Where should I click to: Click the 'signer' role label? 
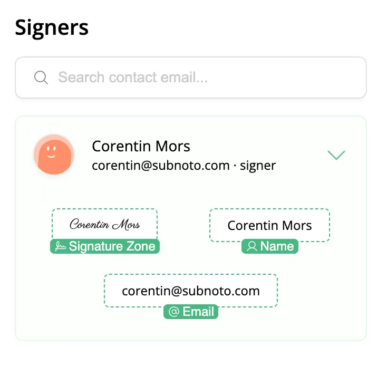click(258, 166)
